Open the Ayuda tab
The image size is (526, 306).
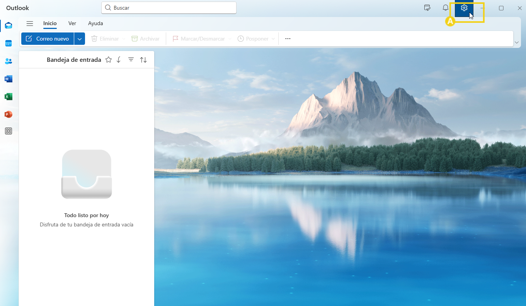coord(95,24)
